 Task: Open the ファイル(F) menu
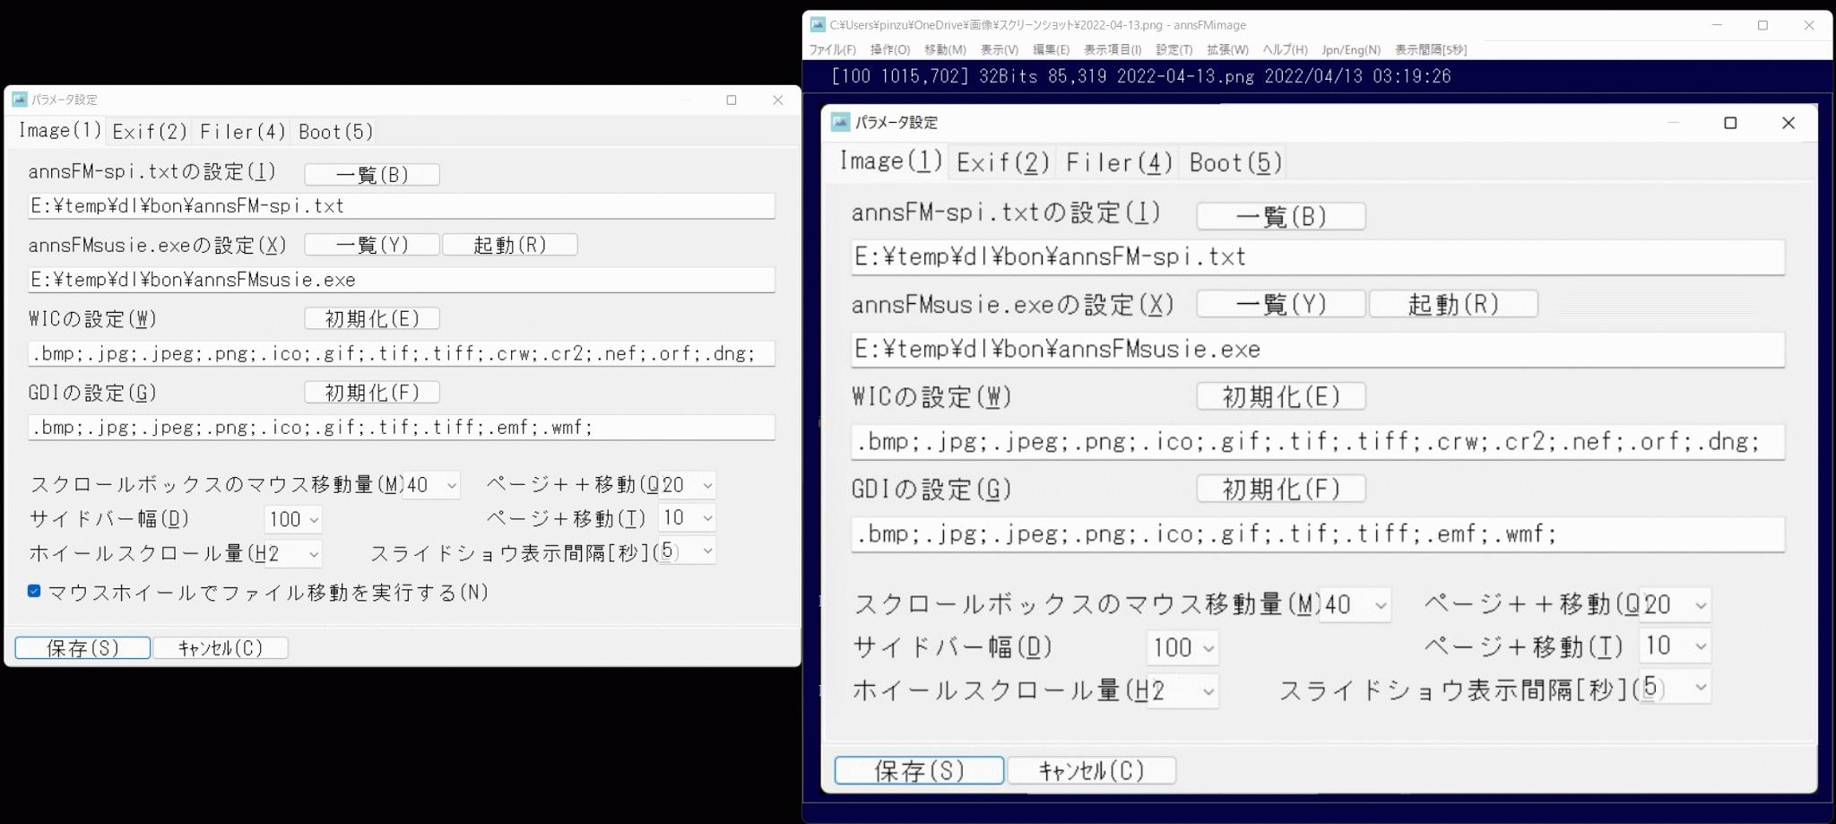coord(832,50)
